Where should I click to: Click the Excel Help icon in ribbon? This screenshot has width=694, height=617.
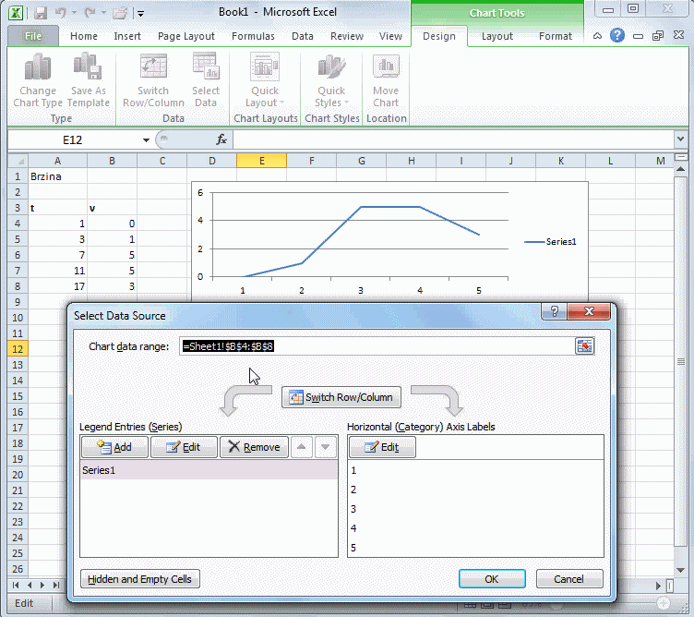(x=617, y=36)
